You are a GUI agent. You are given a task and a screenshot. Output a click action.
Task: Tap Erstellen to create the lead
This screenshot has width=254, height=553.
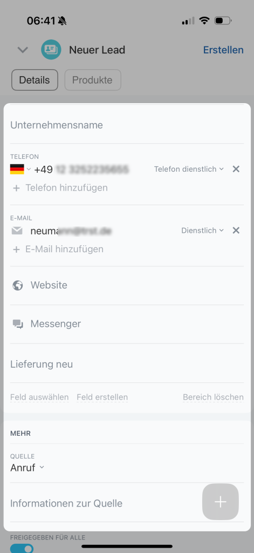coord(223,50)
